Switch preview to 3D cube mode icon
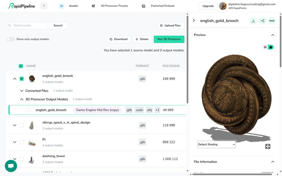This screenshot has height=176, width=282. [271, 47]
